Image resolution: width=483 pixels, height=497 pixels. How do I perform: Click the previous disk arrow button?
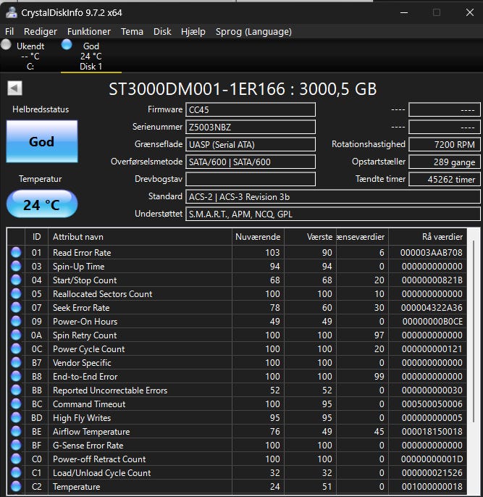[14, 88]
